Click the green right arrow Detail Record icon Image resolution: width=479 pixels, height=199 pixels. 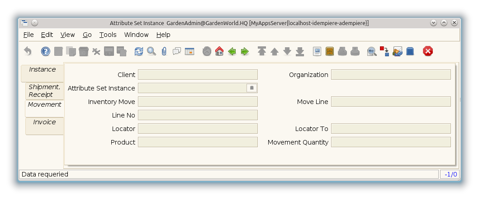coord(245,51)
